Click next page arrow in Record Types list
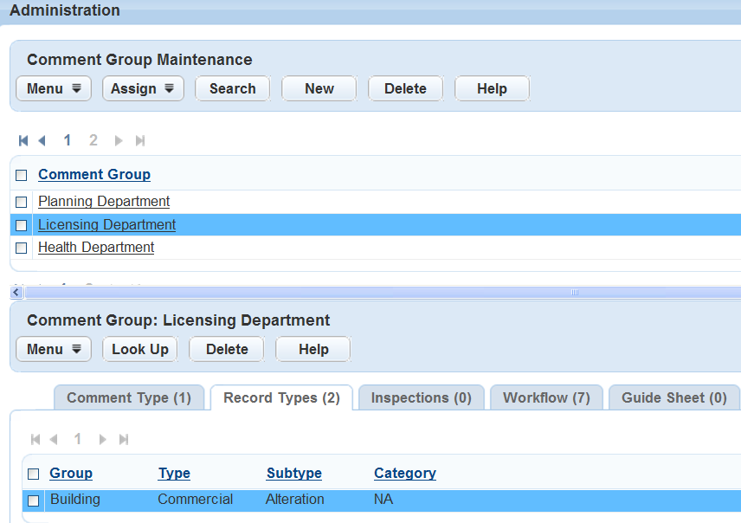Screen dimensions: 741x523 tap(102, 440)
